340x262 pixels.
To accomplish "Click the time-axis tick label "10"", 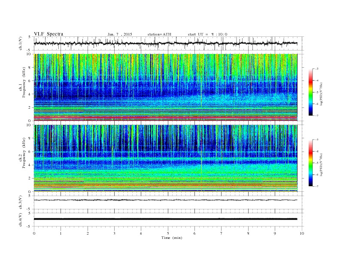I will [x=302, y=233].
